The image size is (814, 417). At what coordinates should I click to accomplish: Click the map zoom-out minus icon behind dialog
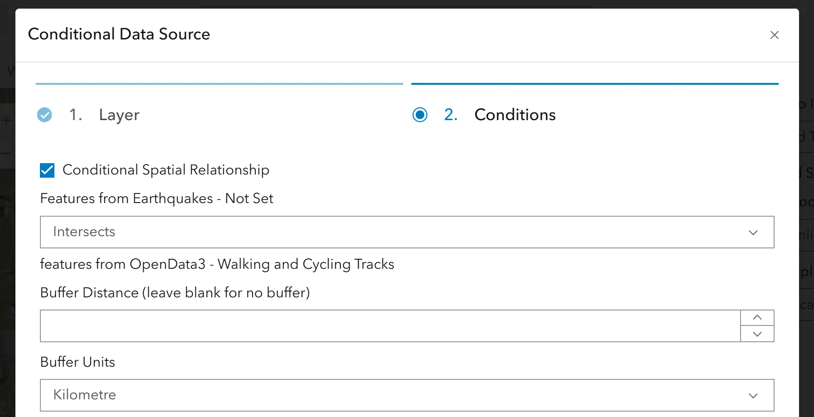click(5, 153)
